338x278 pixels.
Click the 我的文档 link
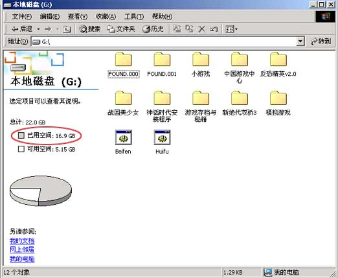[x=22, y=240]
